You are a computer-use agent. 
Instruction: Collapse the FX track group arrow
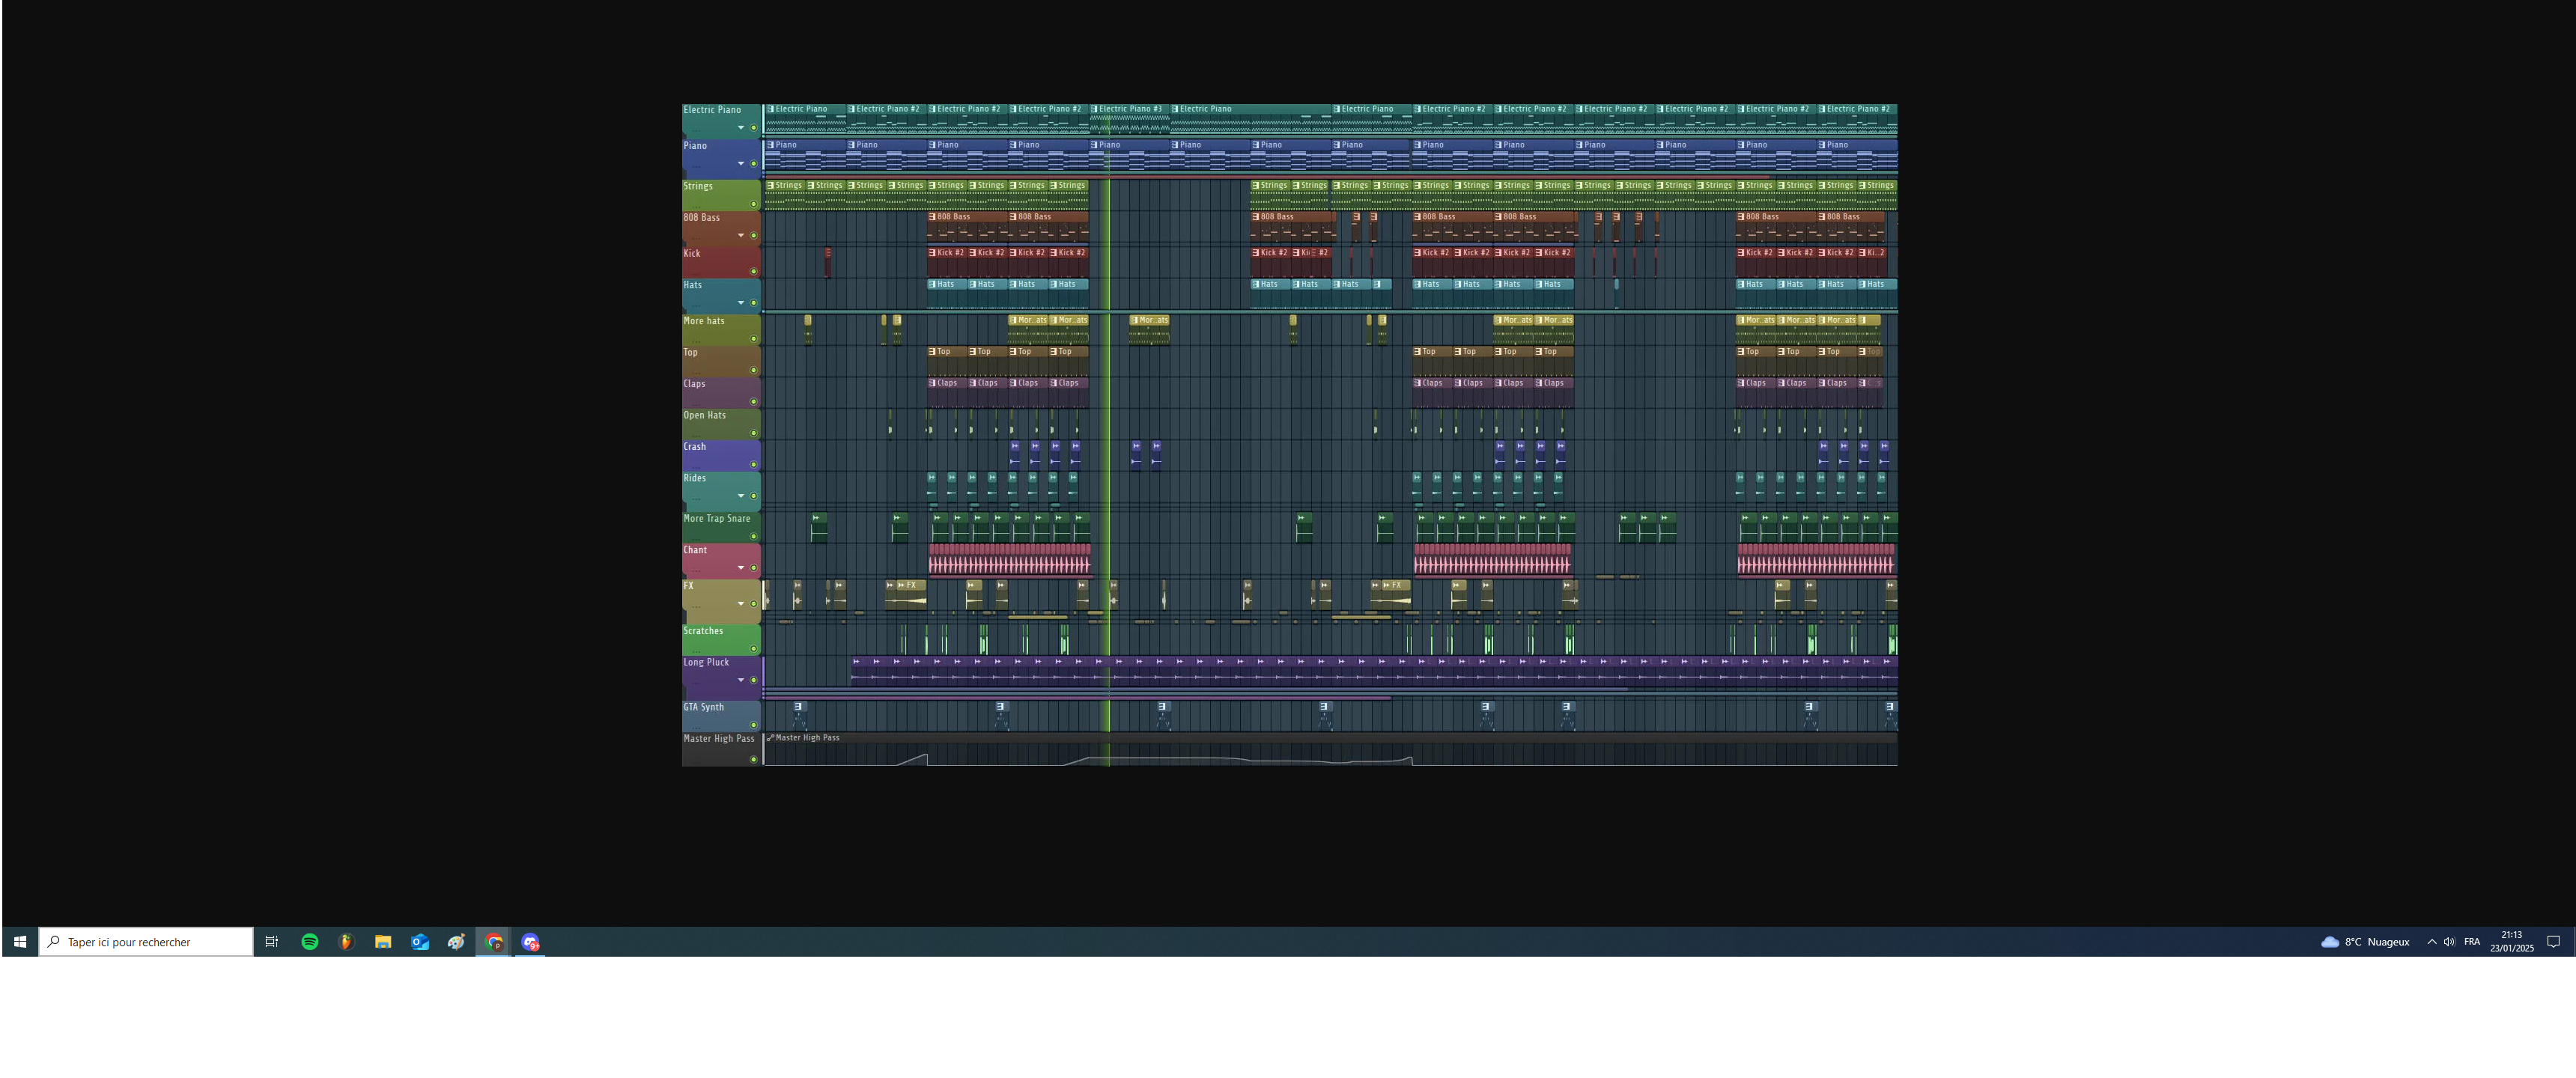[741, 604]
